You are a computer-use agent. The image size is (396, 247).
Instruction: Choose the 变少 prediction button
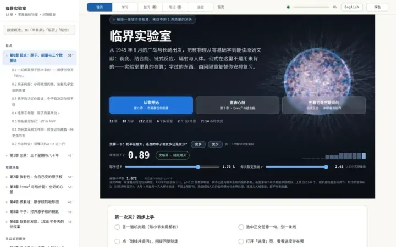click(x=215, y=144)
